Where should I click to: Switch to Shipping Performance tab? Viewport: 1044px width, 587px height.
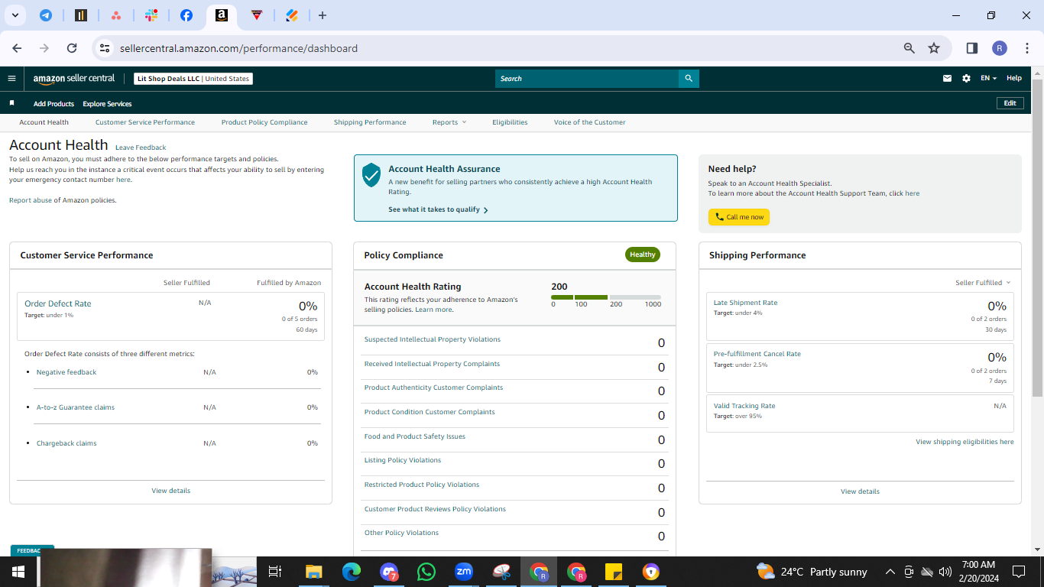pyautogui.click(x=370, y=122)
